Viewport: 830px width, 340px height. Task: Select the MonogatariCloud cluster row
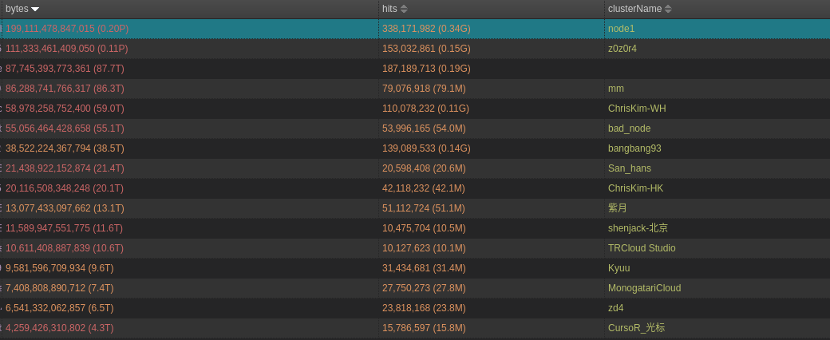tap(644, 288)
